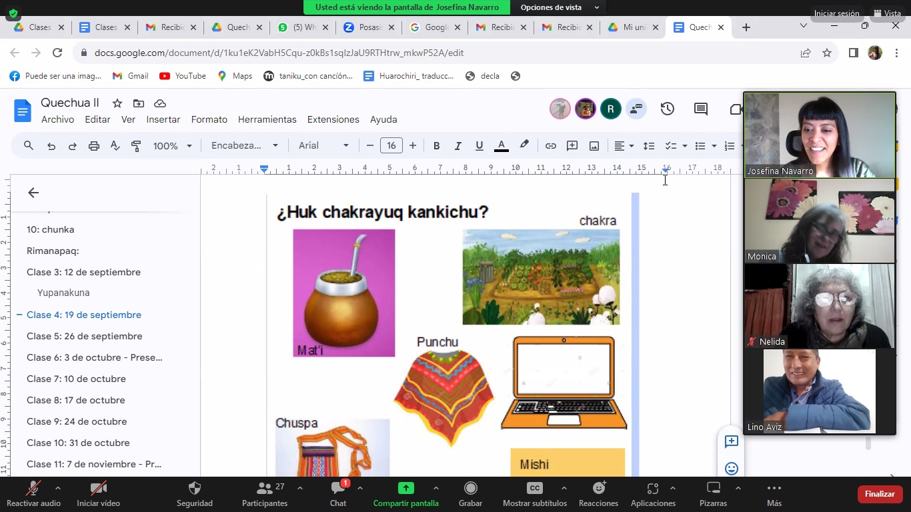911x512 pixels.
Task: Reactivate audio in Zoom toolbar
Action: point(33,494)
